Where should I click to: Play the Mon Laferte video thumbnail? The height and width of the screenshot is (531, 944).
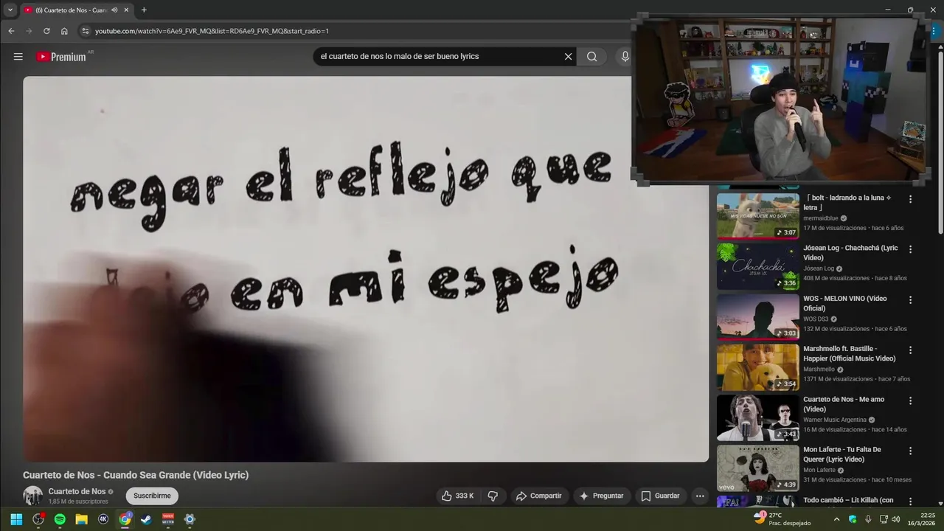pyautogui.click(x=757, y=468)
